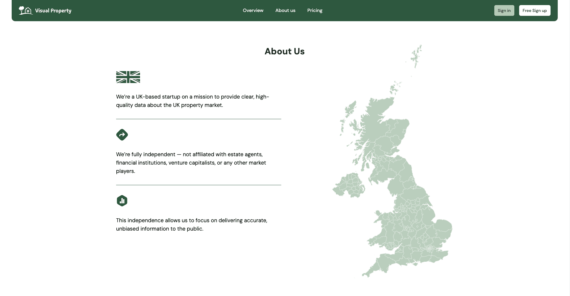Open the Pricing page link
Image resolution: width=570 pixels, height=296 pixels.
315,10
